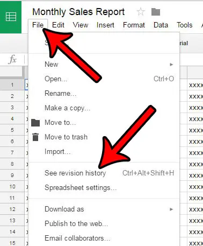This screenshot has width=203, height=246.
Task: Open the Insert menu
Action: 105,25
